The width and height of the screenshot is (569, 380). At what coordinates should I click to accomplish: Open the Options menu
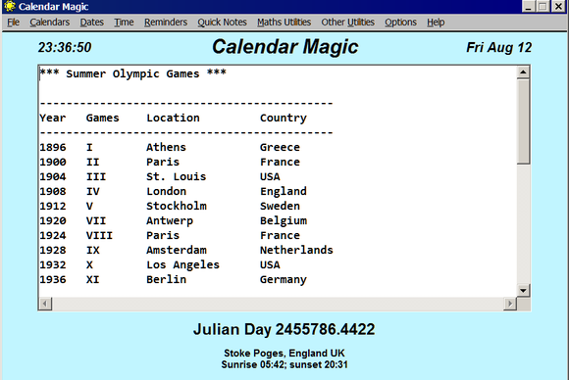point(400,23)
